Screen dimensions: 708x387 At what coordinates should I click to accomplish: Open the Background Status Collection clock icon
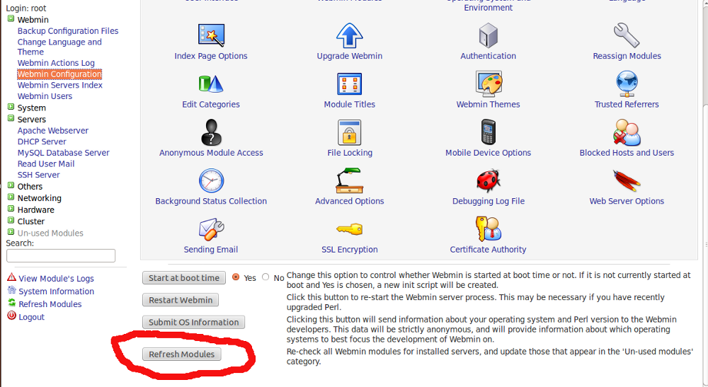[211, 180]
